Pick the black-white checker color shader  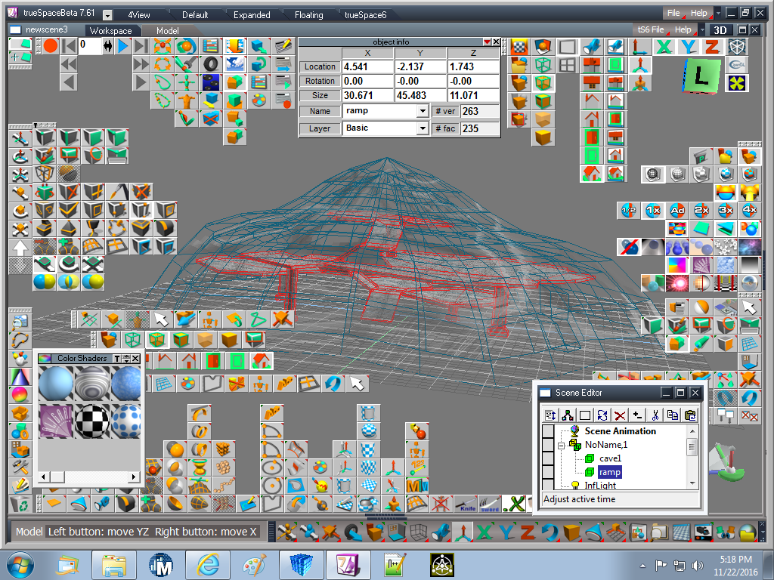[x=91, y=421]
